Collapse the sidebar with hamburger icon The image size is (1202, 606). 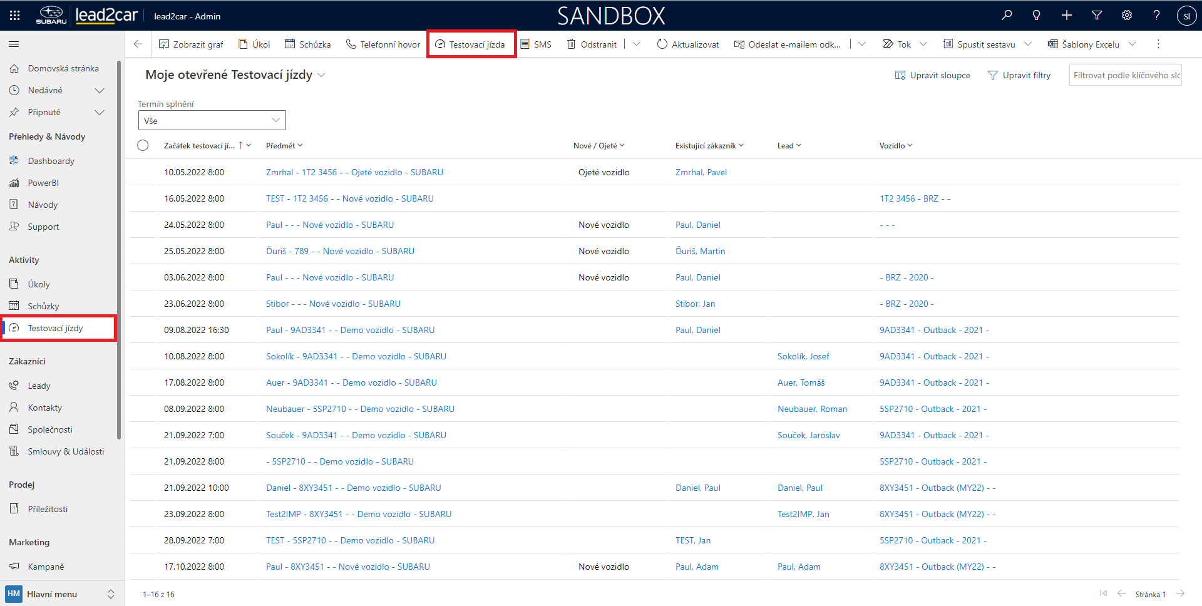[x=14, y=44]
